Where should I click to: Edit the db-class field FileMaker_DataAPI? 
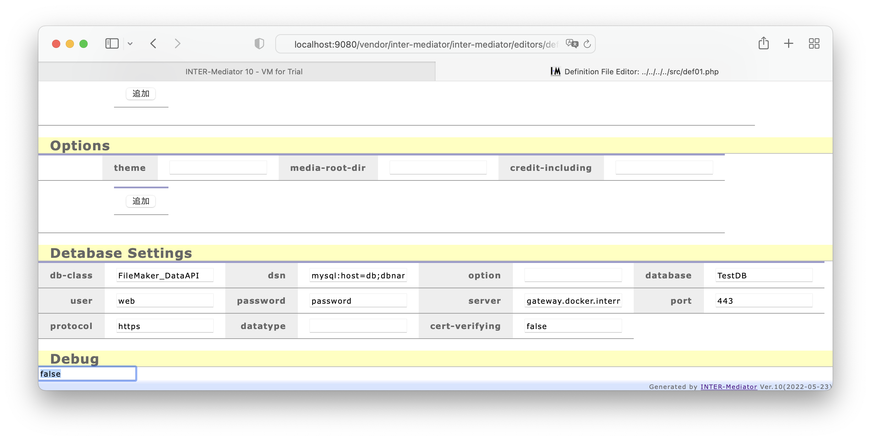pyautogui.click(x=165, y=275)
